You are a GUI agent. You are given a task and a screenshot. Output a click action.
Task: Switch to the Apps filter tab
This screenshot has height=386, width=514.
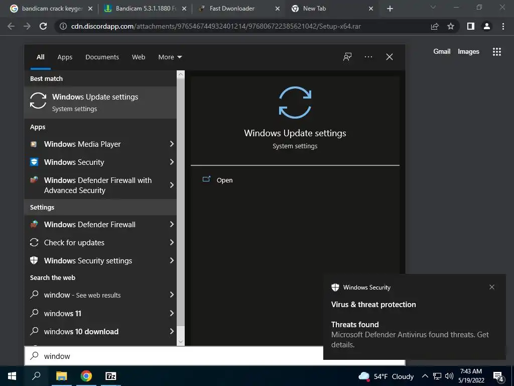[x=65, y=57]
